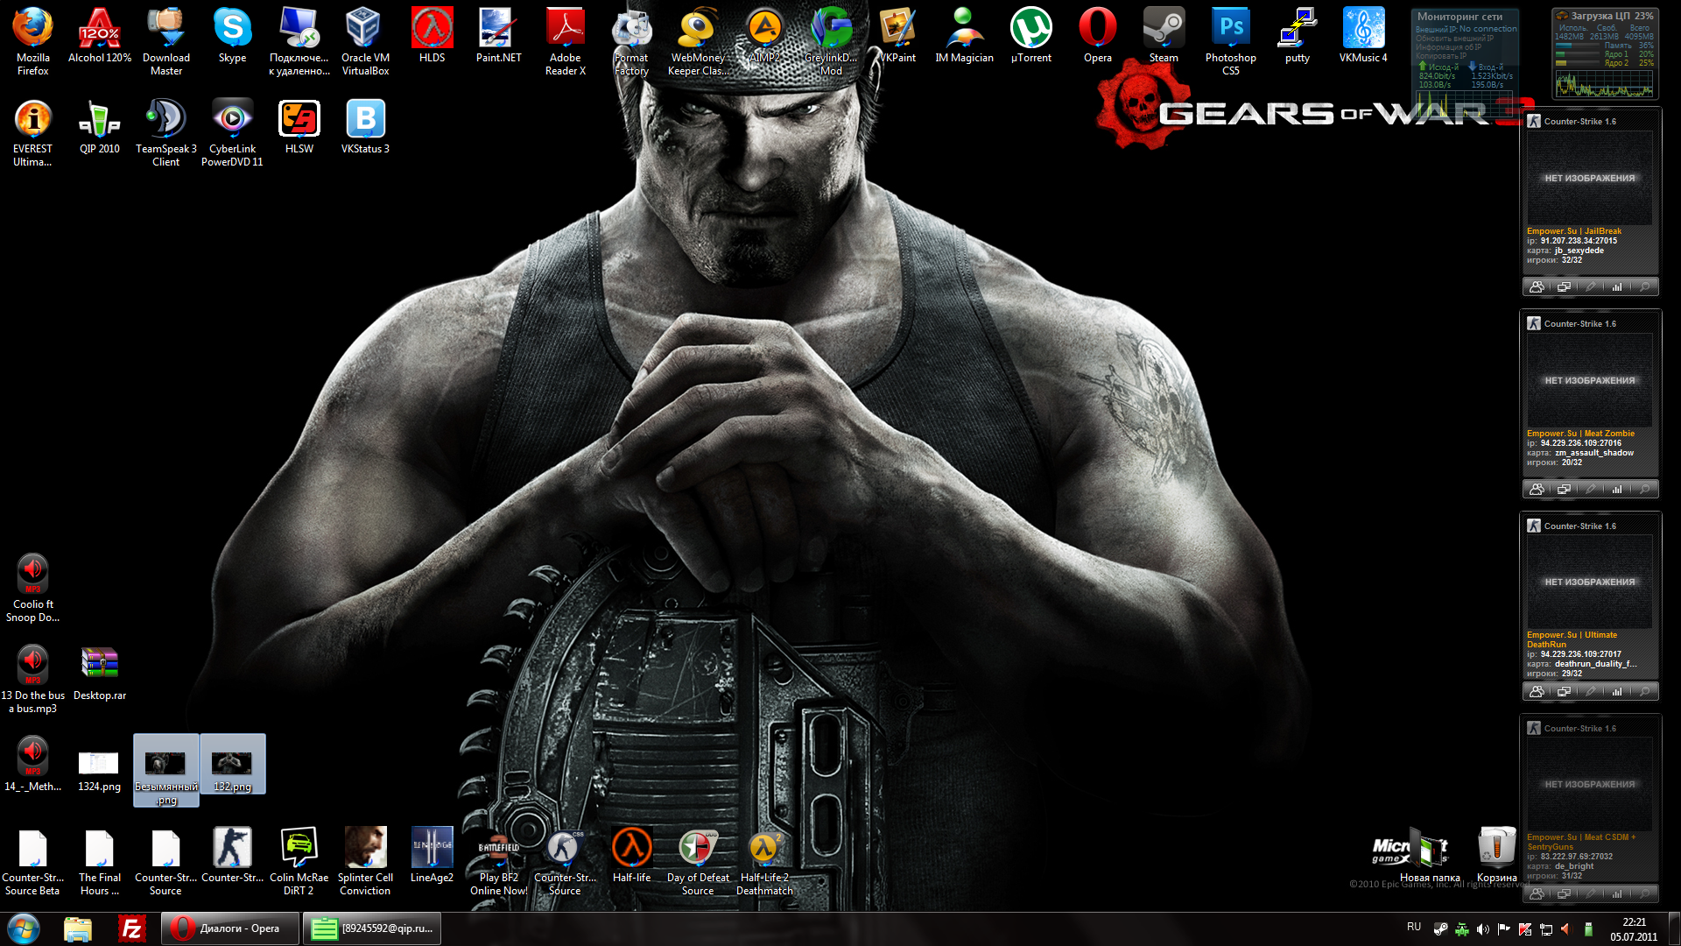Click the Обновить внешний IP link
The image size is (1681, 946).
(x=1454, y=39)
